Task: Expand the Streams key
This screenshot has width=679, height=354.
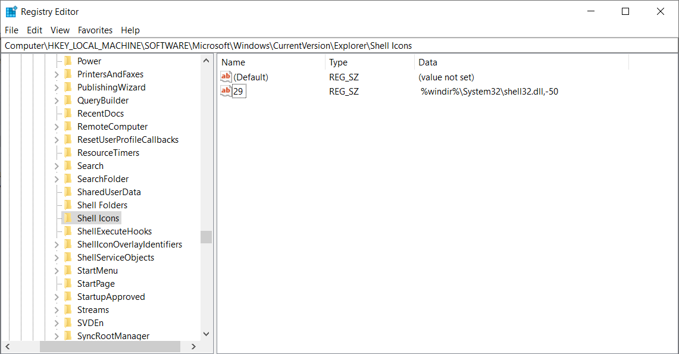Action: (57, 311)
